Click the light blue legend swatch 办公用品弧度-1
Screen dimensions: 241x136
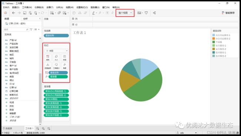(x=214, y=35)
